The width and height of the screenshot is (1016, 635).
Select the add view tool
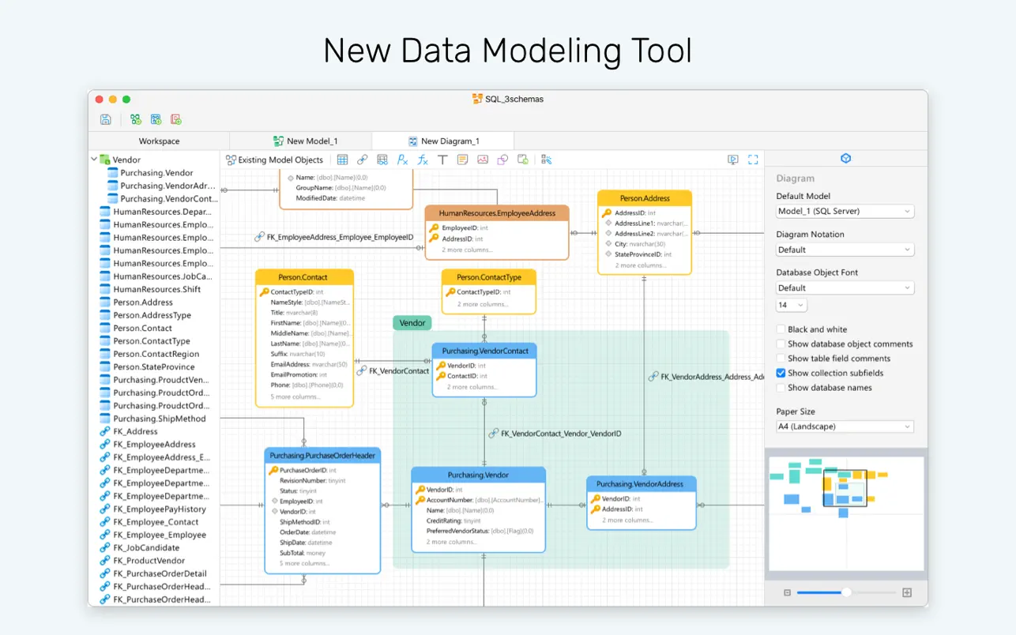(x=382, y=160)
